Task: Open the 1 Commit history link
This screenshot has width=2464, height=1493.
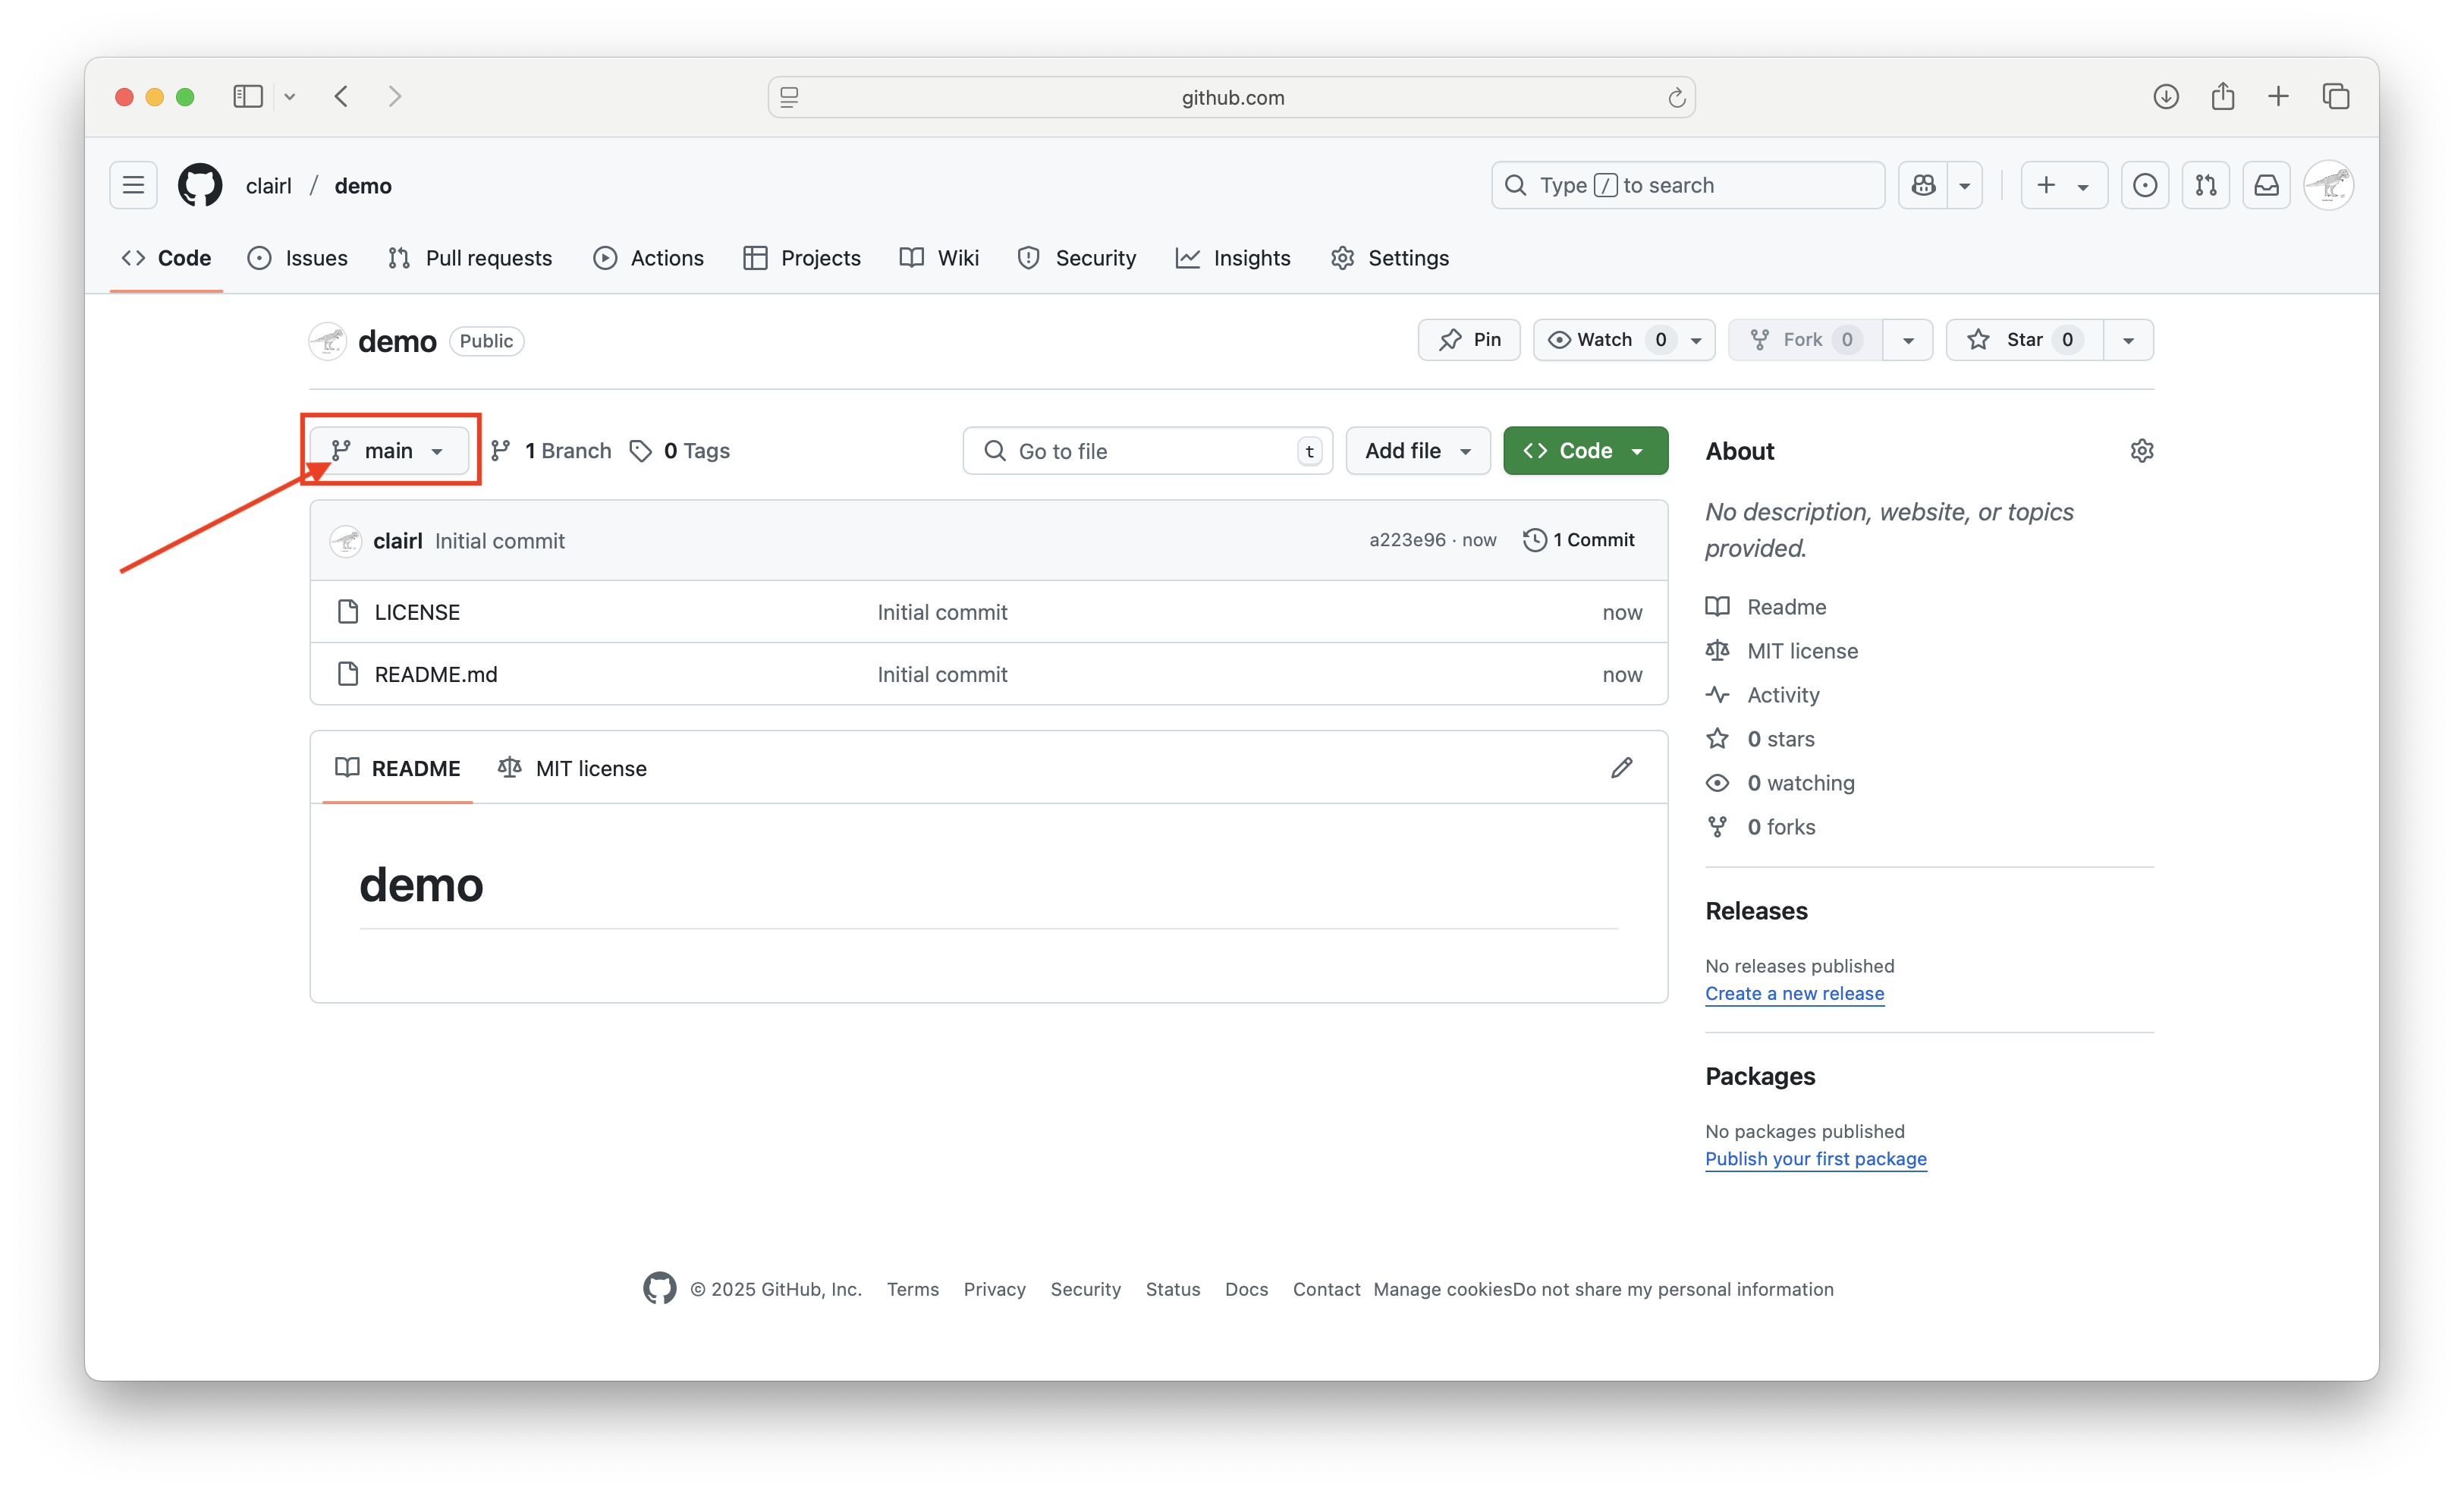Action: tap(1579, 540)
